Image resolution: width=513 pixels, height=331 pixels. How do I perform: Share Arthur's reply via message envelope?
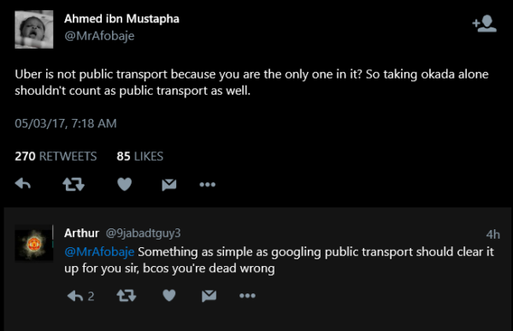click(x=209, y=296)
